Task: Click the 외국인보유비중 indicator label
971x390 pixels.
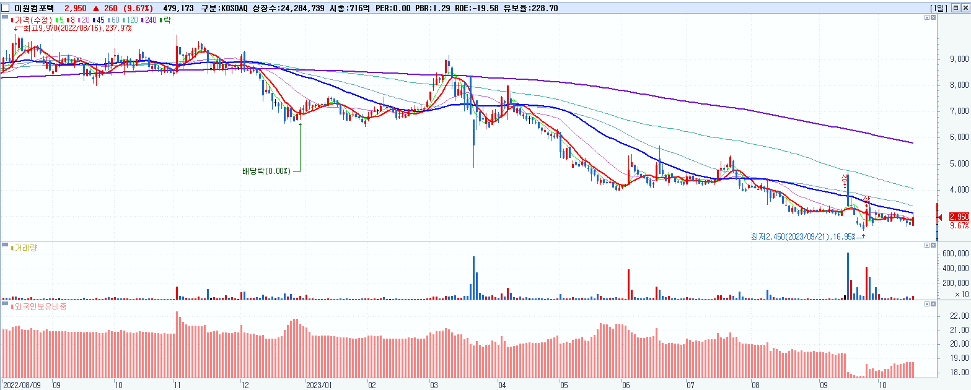Action: point(38,306)
